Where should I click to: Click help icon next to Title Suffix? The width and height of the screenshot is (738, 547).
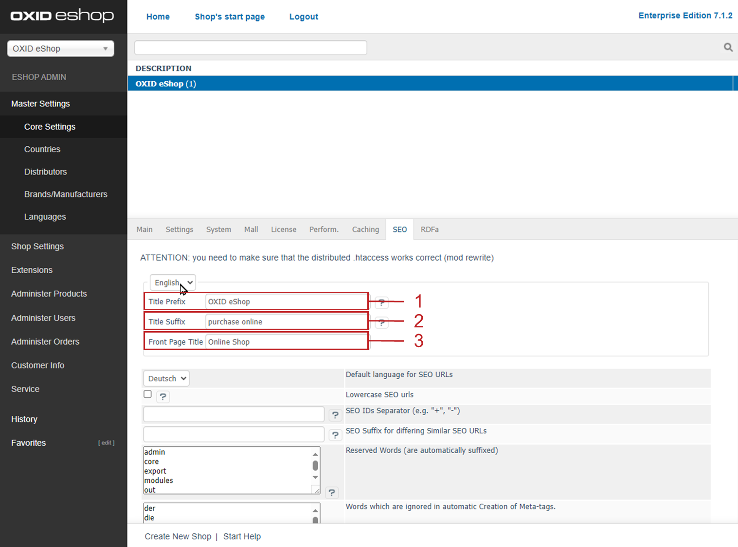[382, 322]
